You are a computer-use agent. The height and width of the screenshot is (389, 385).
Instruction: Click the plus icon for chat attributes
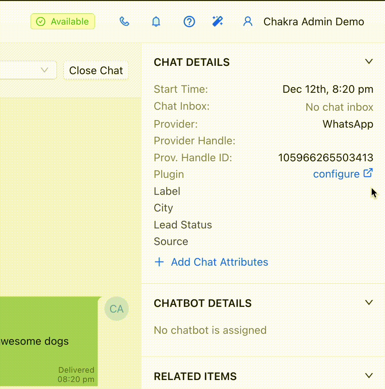(159, 262)
